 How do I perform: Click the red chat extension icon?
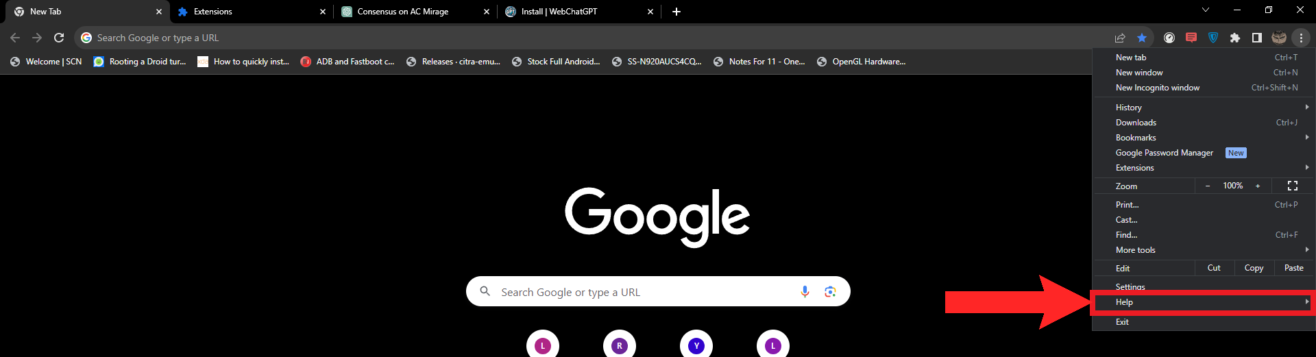coord(1191,38)
